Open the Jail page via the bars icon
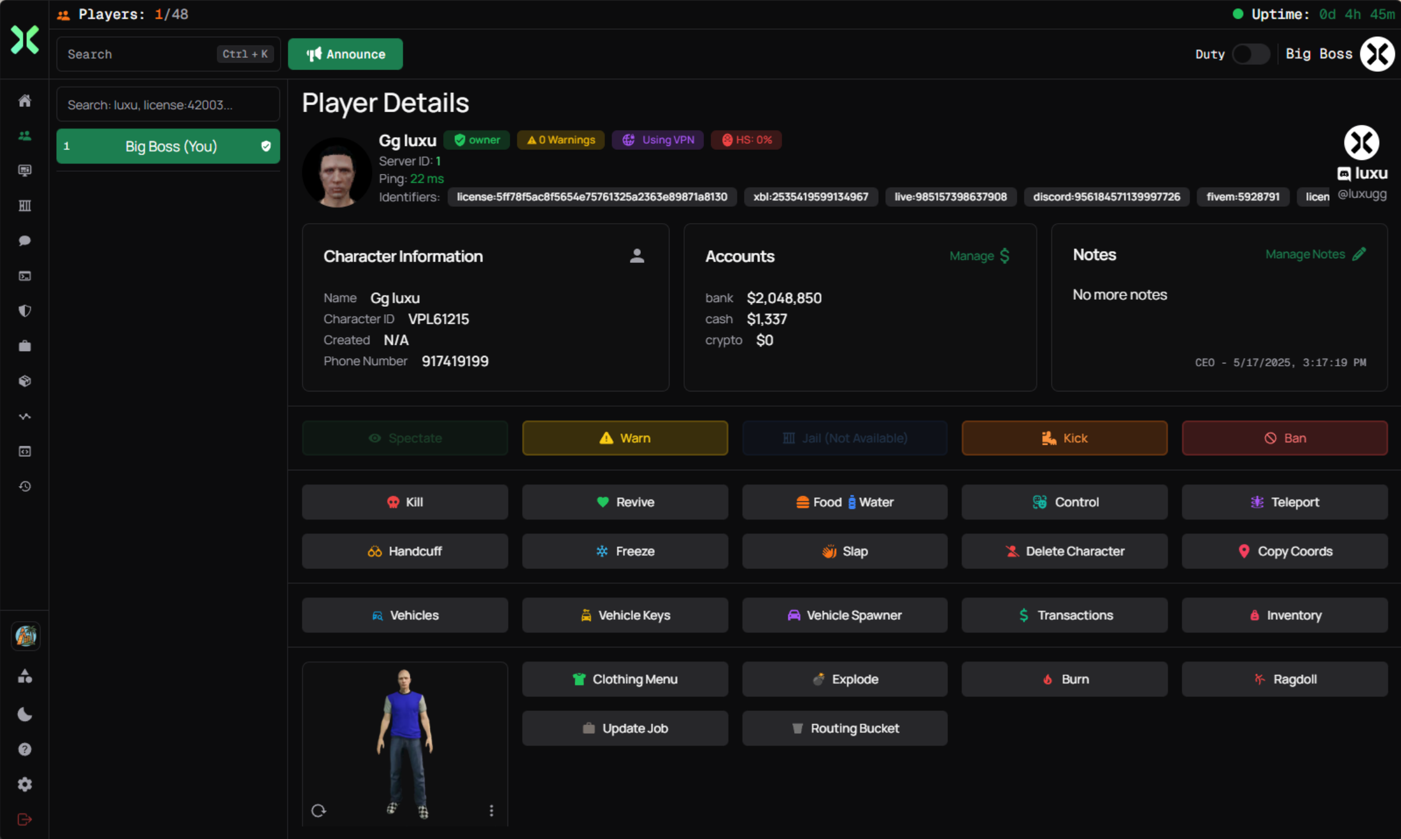1401x839 pixels. tap(25, 206)
